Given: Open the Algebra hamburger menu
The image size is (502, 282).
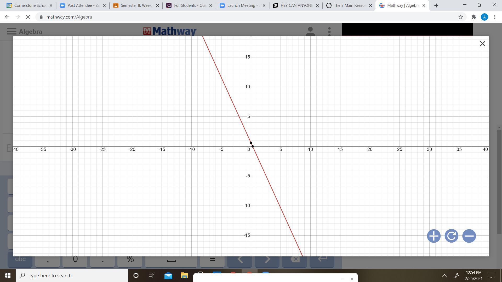Looking at the screenshot, I should [12, 32].
